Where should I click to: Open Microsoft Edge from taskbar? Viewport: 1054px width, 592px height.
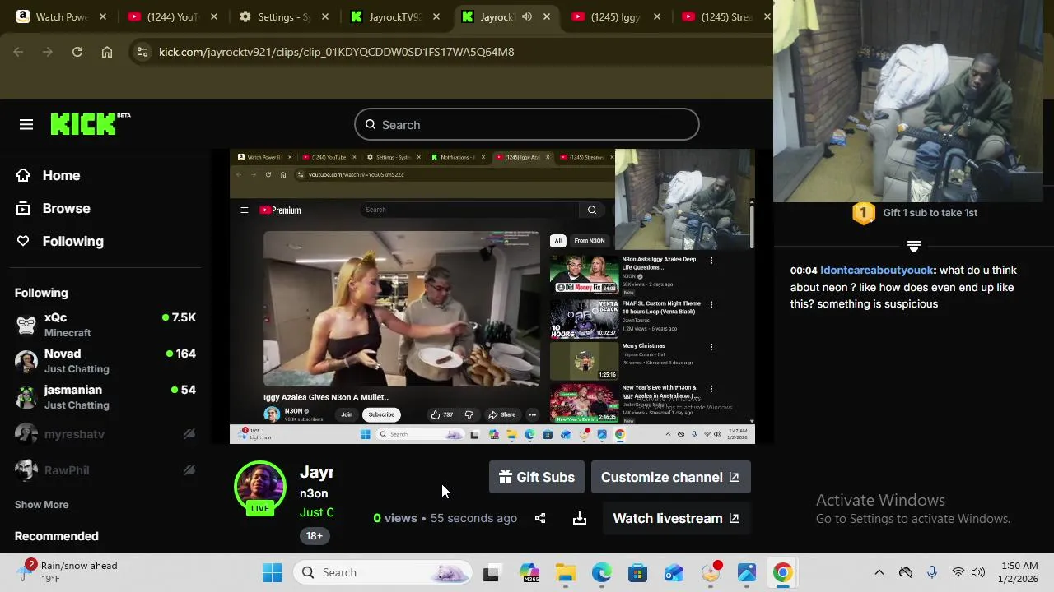(602, 572)
